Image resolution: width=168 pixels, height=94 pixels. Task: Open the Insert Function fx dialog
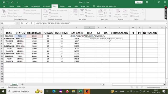(31, 23)
